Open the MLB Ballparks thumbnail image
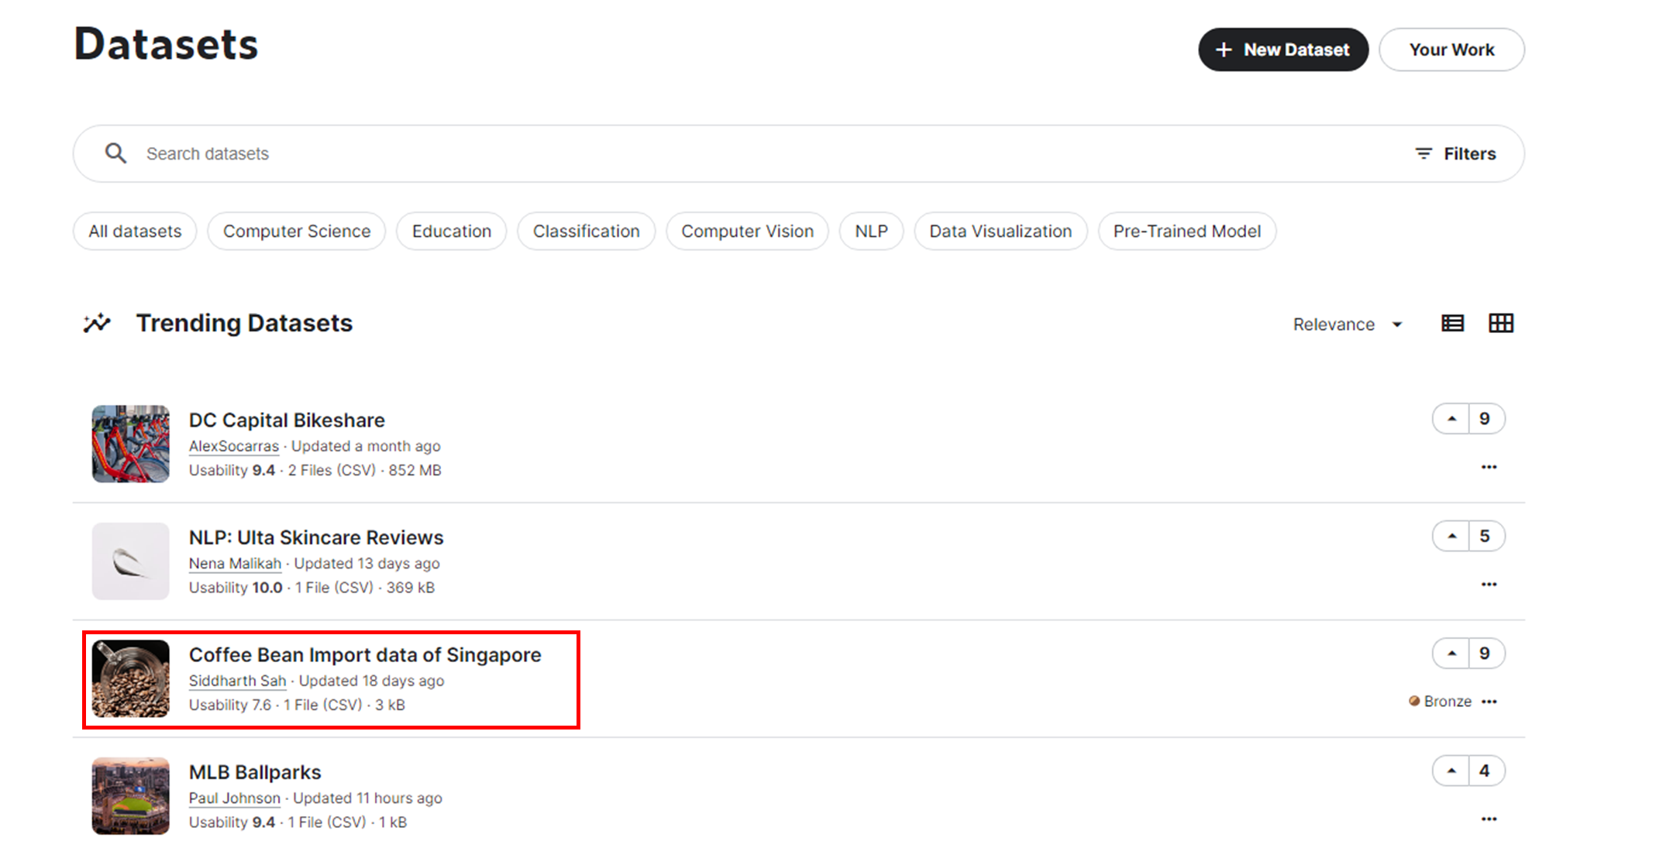This screenshot has width=1673, height=848. [x=130, y=795]
